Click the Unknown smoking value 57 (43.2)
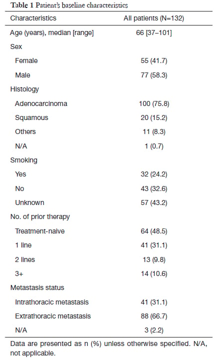The image size is (216, 362). (x=154, y=203)
